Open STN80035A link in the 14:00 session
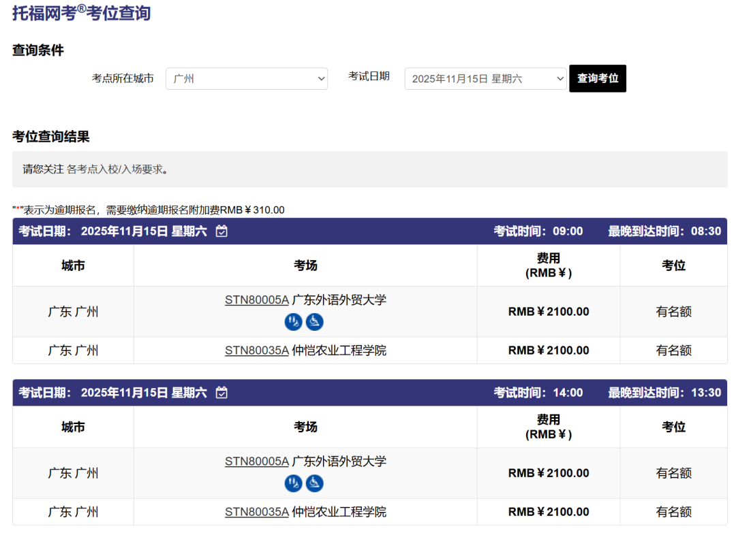The width and height of the screenshot is (736, 533). 257,512
